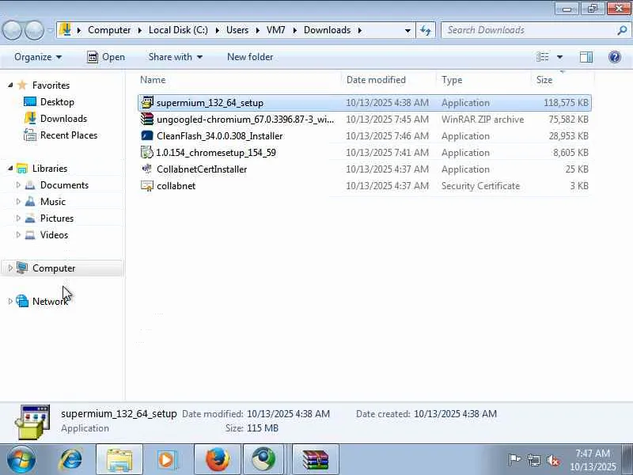Click the Libraries icon in navigation pane
This screenshot has width=633, height=475.
click(x=22, y=169)
